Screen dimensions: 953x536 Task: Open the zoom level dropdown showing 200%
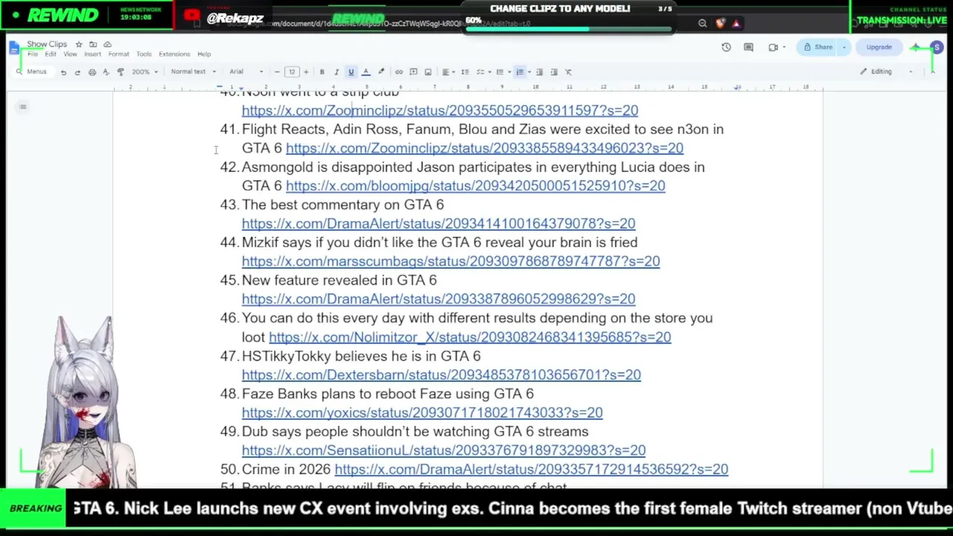(x=144, y=72)
